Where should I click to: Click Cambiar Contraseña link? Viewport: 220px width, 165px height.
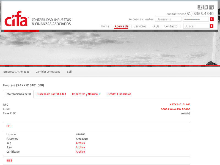click(48, 72)
